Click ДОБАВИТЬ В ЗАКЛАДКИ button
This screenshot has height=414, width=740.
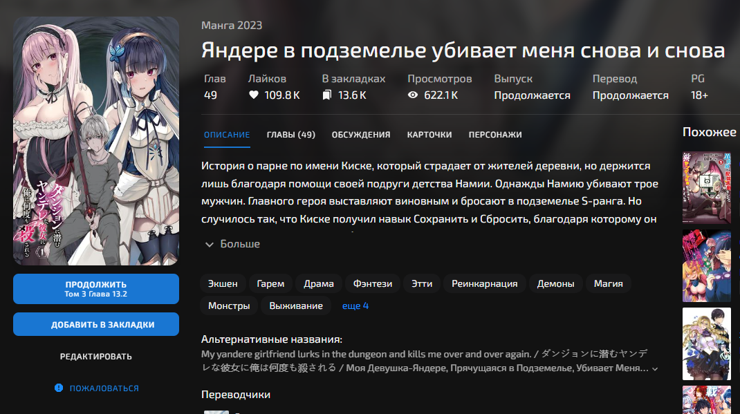(x=96, y=324)
